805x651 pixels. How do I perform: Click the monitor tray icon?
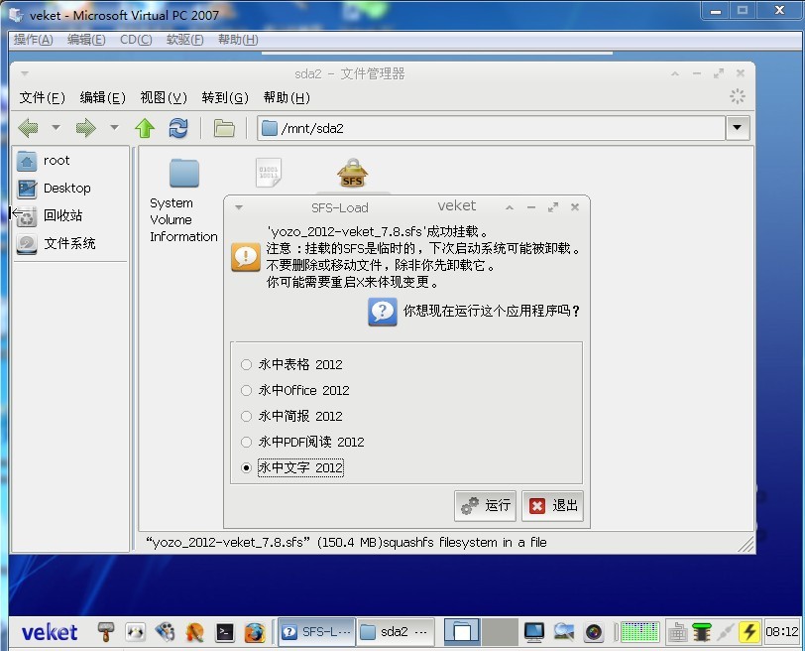[534, 632]
